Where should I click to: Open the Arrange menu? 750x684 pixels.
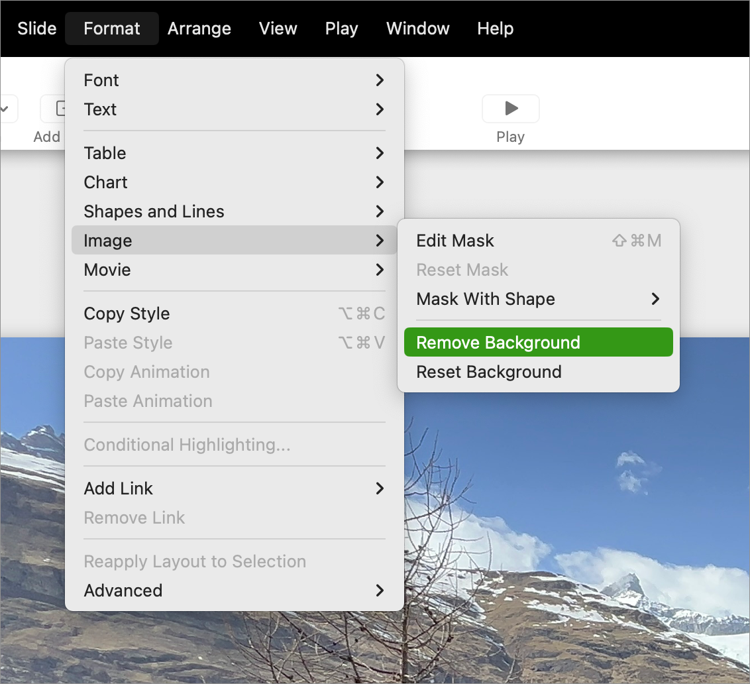(x=199, y=28)
